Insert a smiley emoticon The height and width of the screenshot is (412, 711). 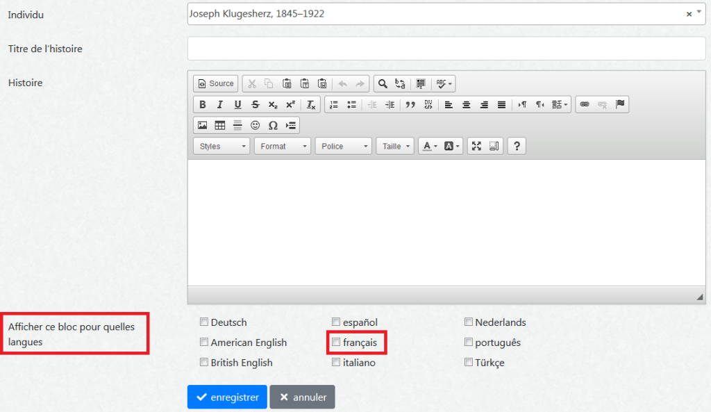click(256, 126)
